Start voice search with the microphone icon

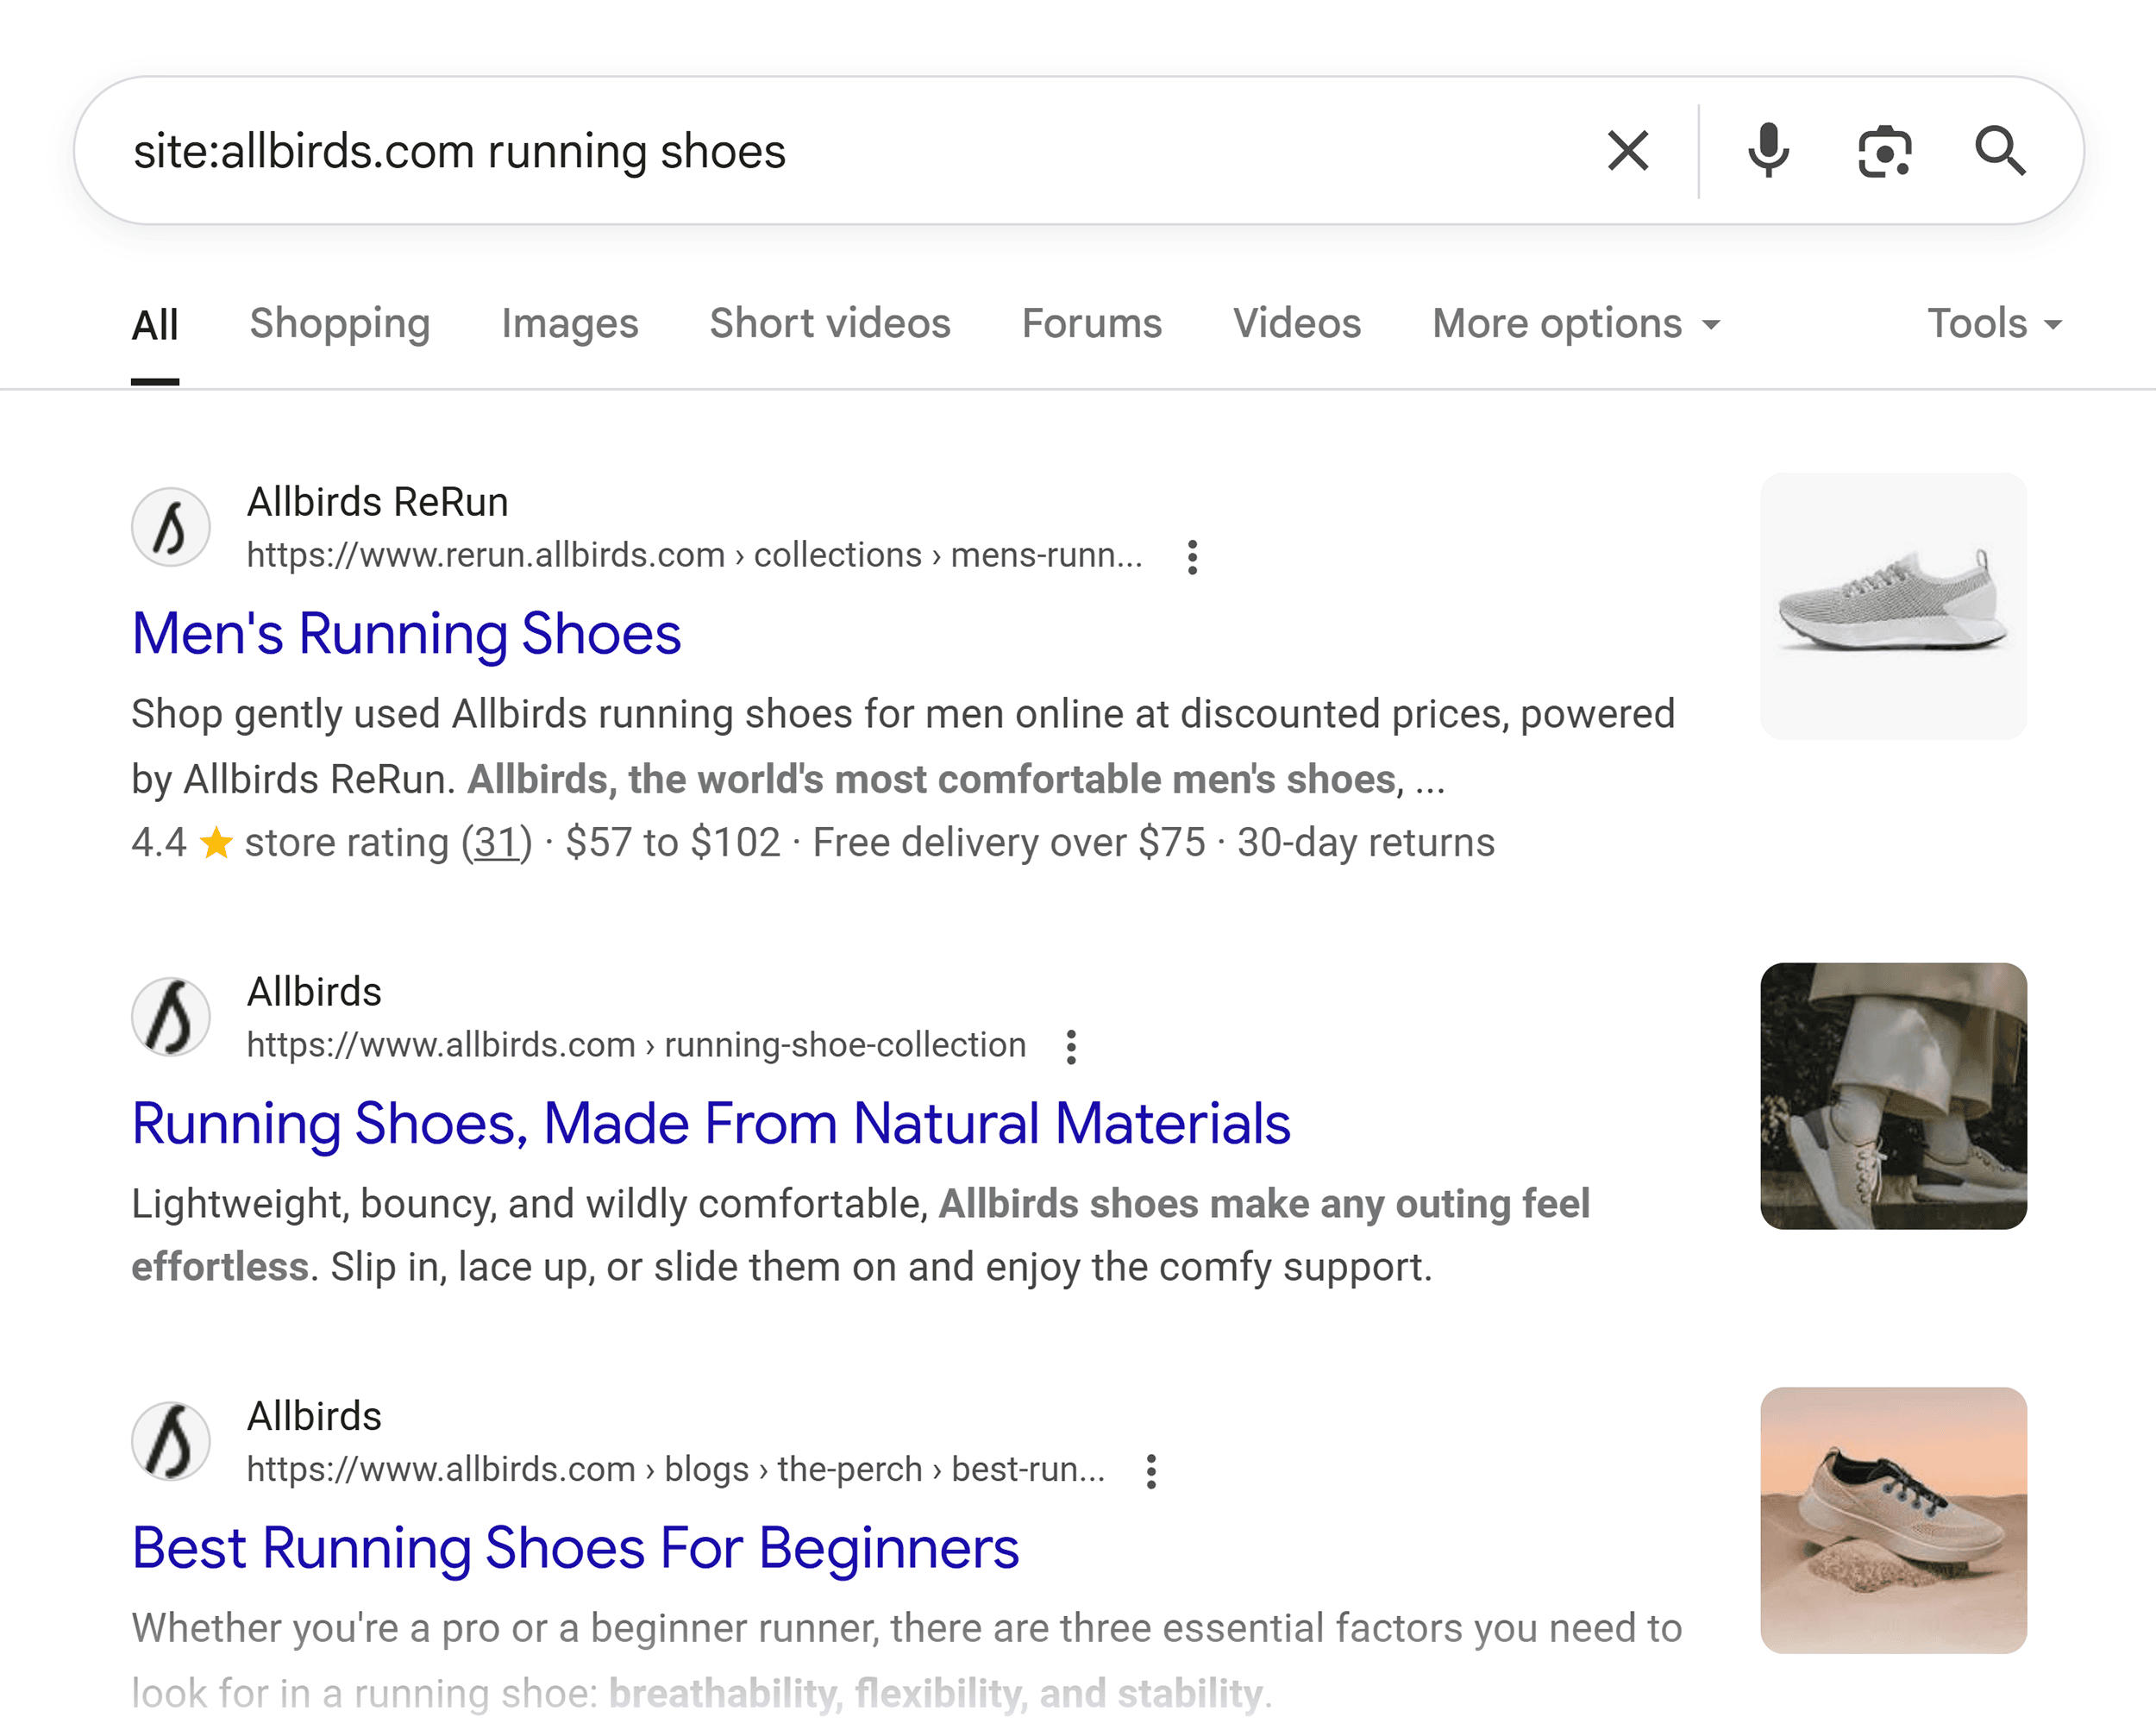pyautogui.click(x=1768, y=151)
